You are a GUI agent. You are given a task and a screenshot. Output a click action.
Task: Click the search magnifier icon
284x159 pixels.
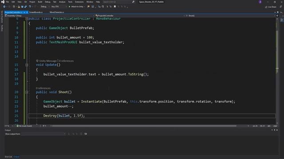point(133,2)
